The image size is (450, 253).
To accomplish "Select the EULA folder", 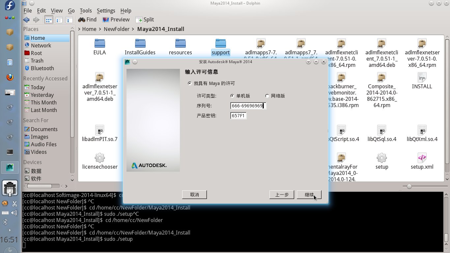I will (99, 47).
